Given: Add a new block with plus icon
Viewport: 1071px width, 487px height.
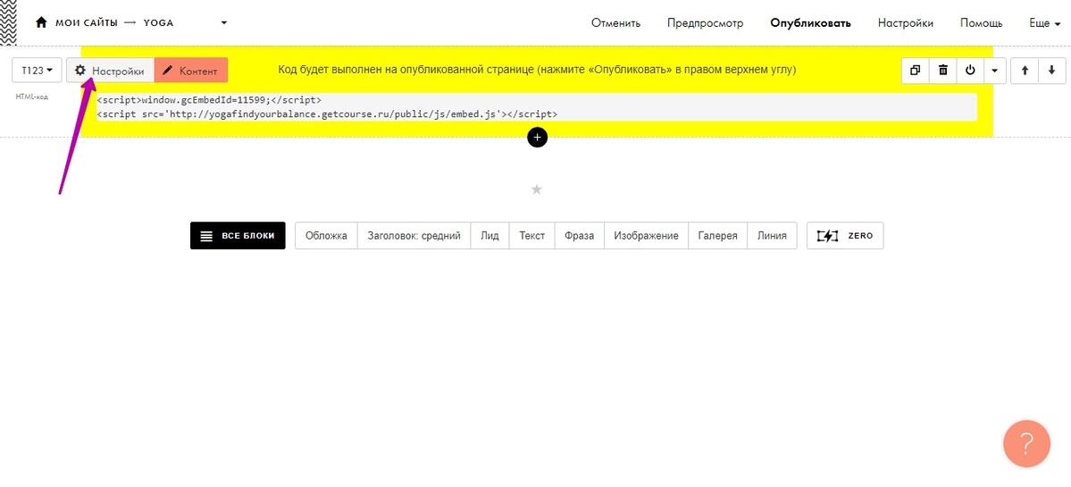Looking at the screenshot, I should 538,138.
